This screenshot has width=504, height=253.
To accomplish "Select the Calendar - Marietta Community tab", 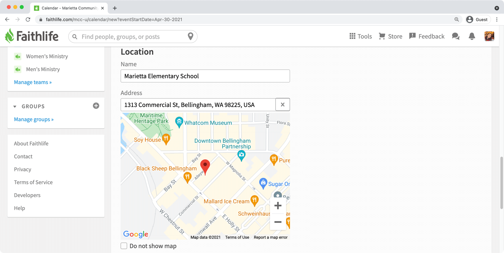I will tap(69, 8).
